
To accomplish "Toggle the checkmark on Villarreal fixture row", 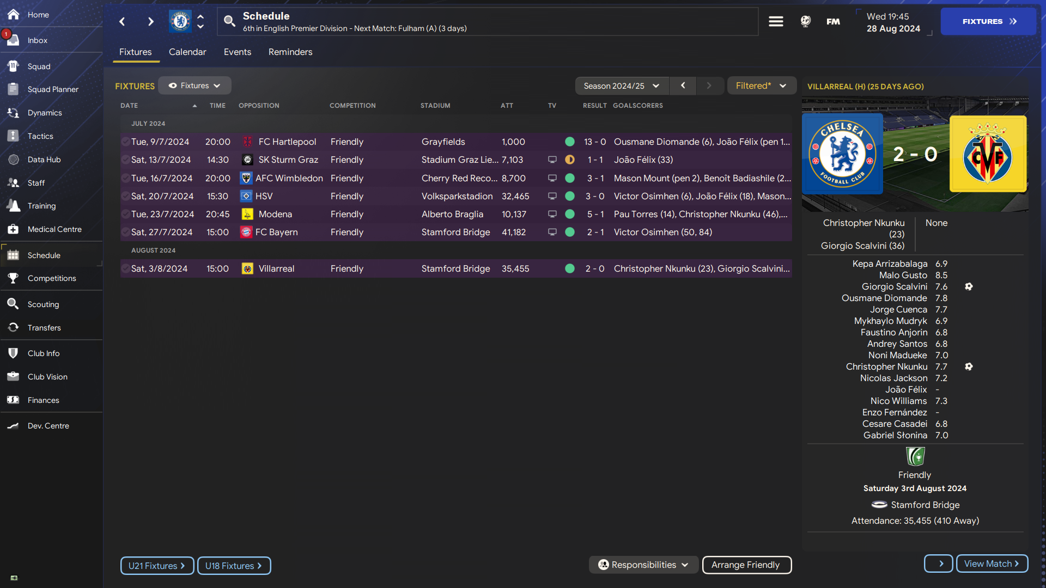I will [x=125, y=268].
